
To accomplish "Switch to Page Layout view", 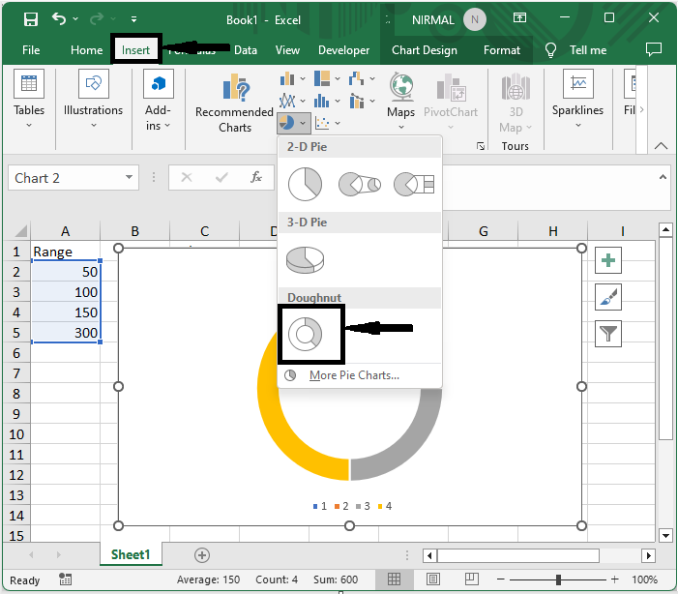I will [x=433, y=579].
